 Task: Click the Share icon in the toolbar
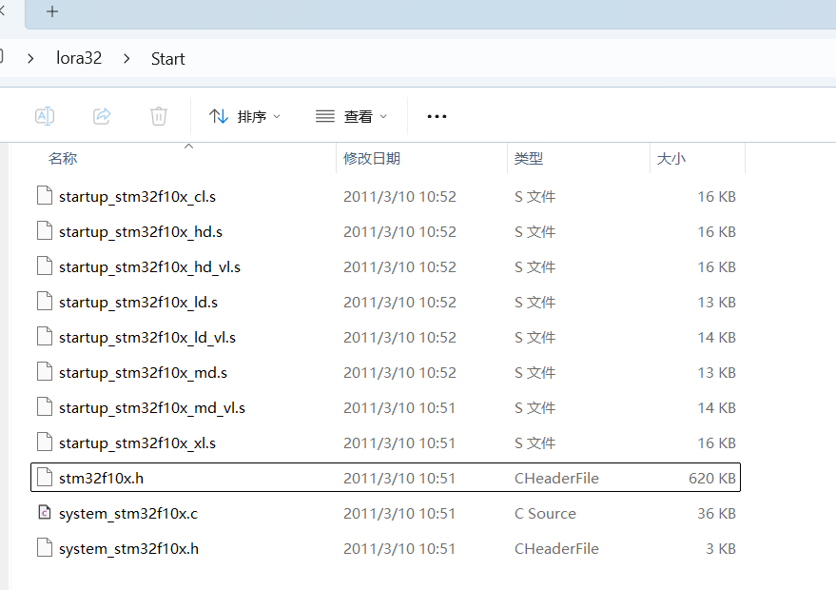tap(102, 116)
